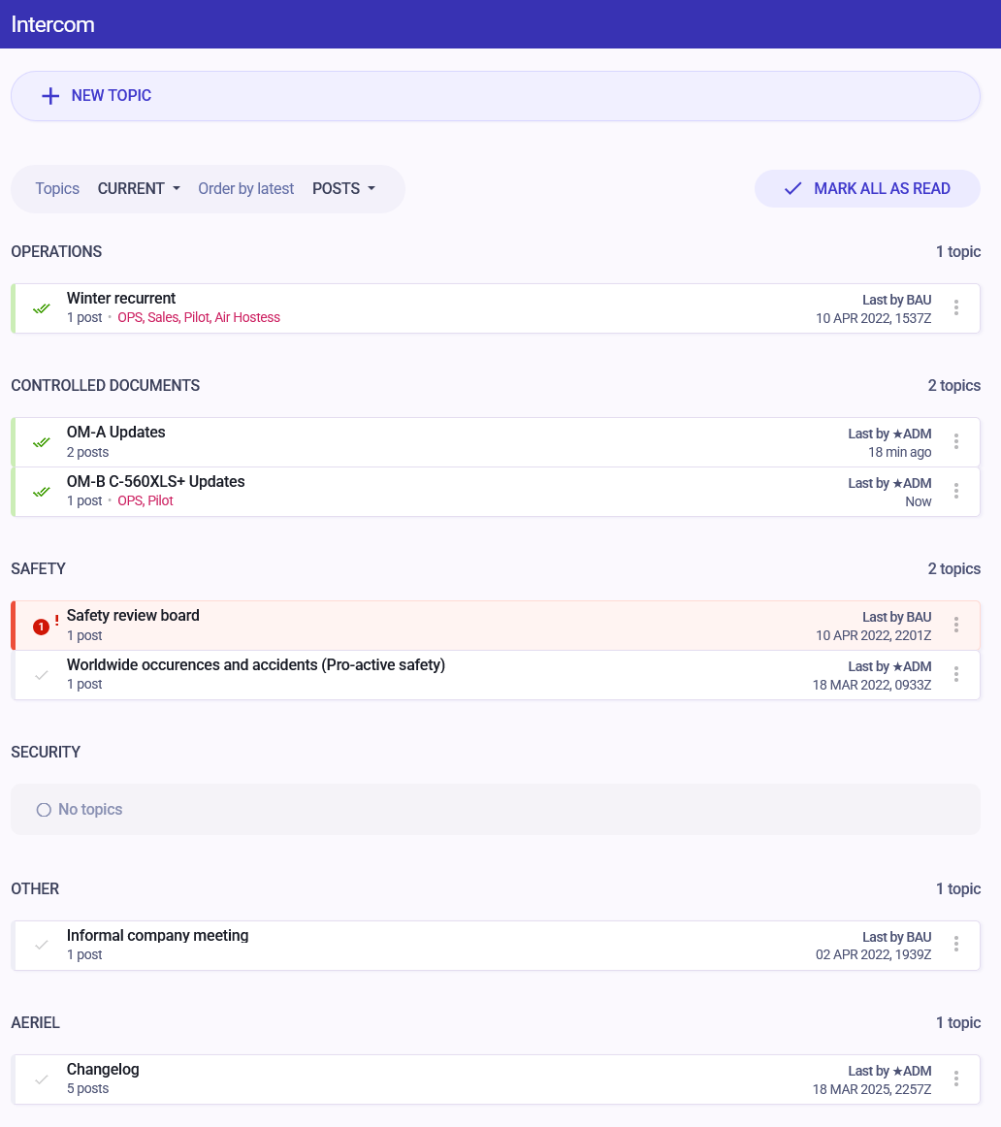Viewport: 1001px width, 1127px height.
Task: Expand the CURRENT topics filter dropdown
Action: click(139, 189)
